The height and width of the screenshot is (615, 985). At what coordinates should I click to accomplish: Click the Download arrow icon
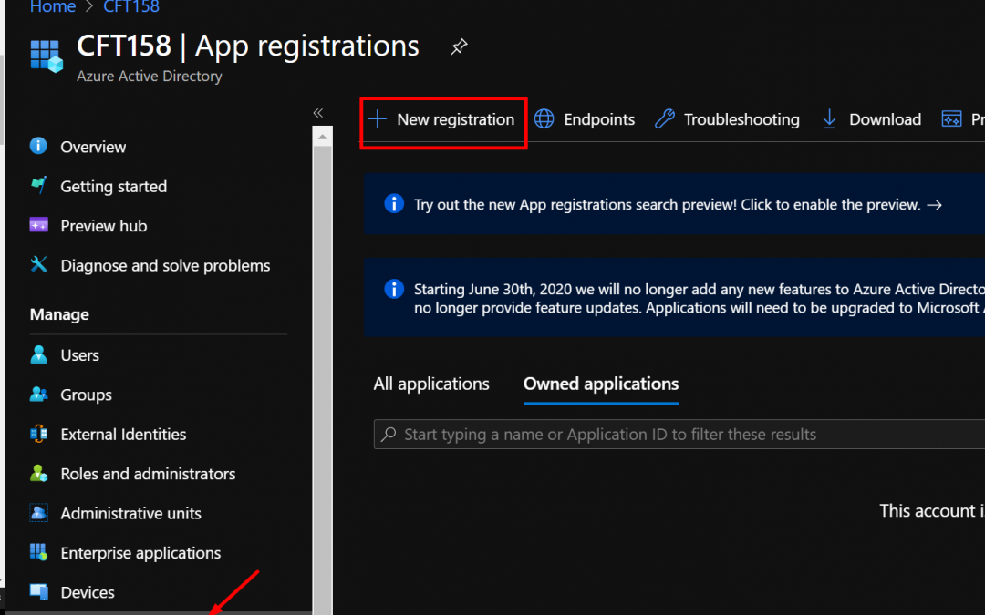[829, 119]
